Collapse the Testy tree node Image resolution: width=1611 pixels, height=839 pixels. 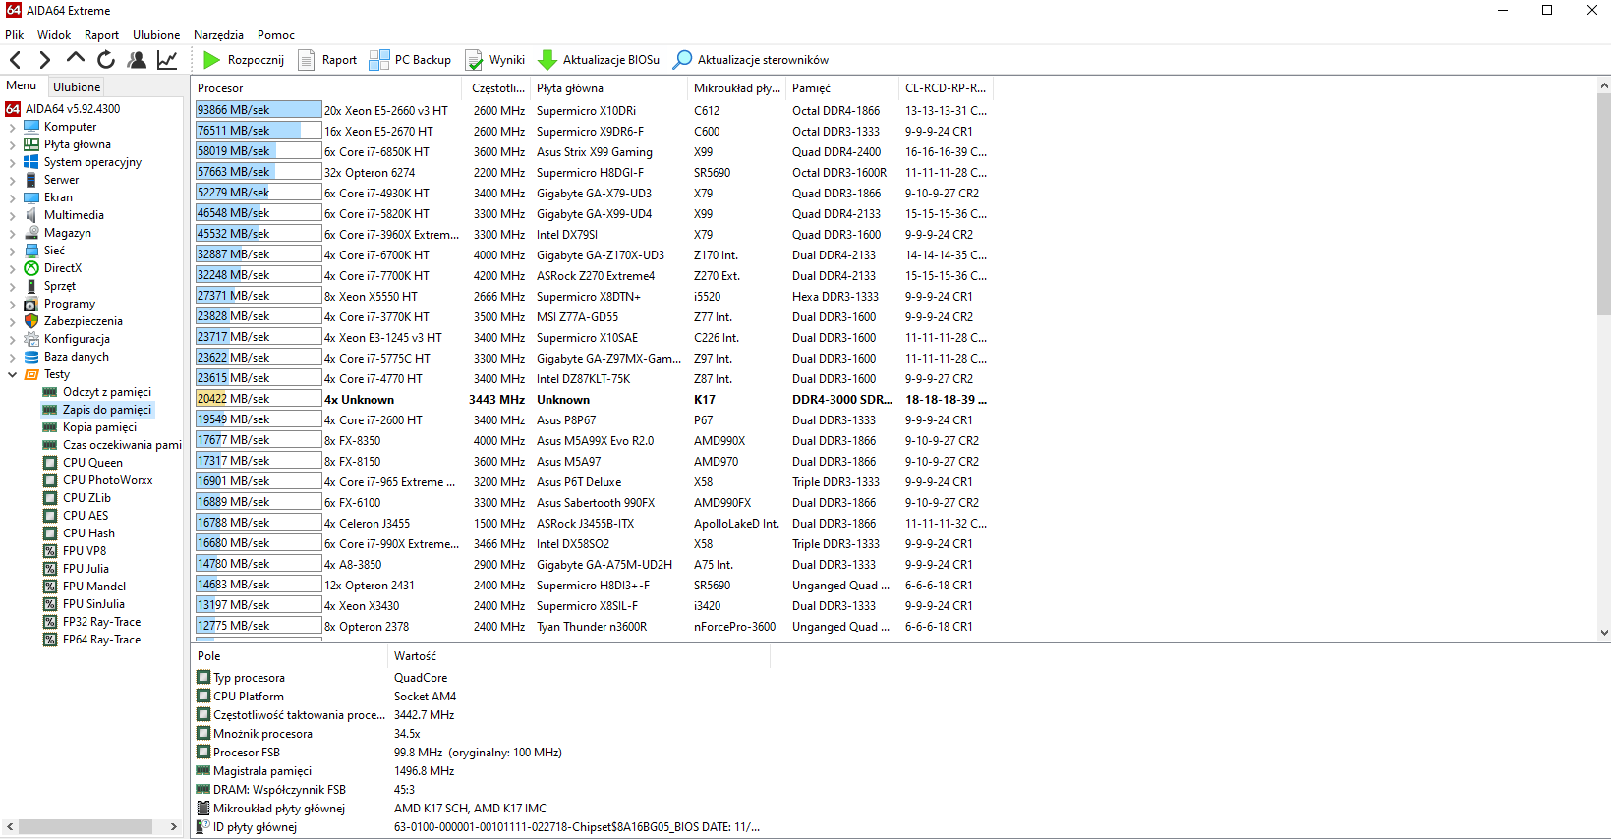click(x=12, y=374)
